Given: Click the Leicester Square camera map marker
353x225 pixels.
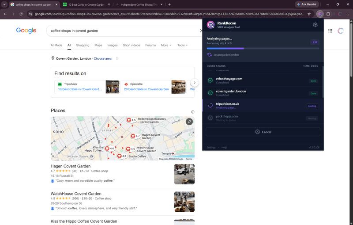Looking at the screenshot, I should point(92,156).
